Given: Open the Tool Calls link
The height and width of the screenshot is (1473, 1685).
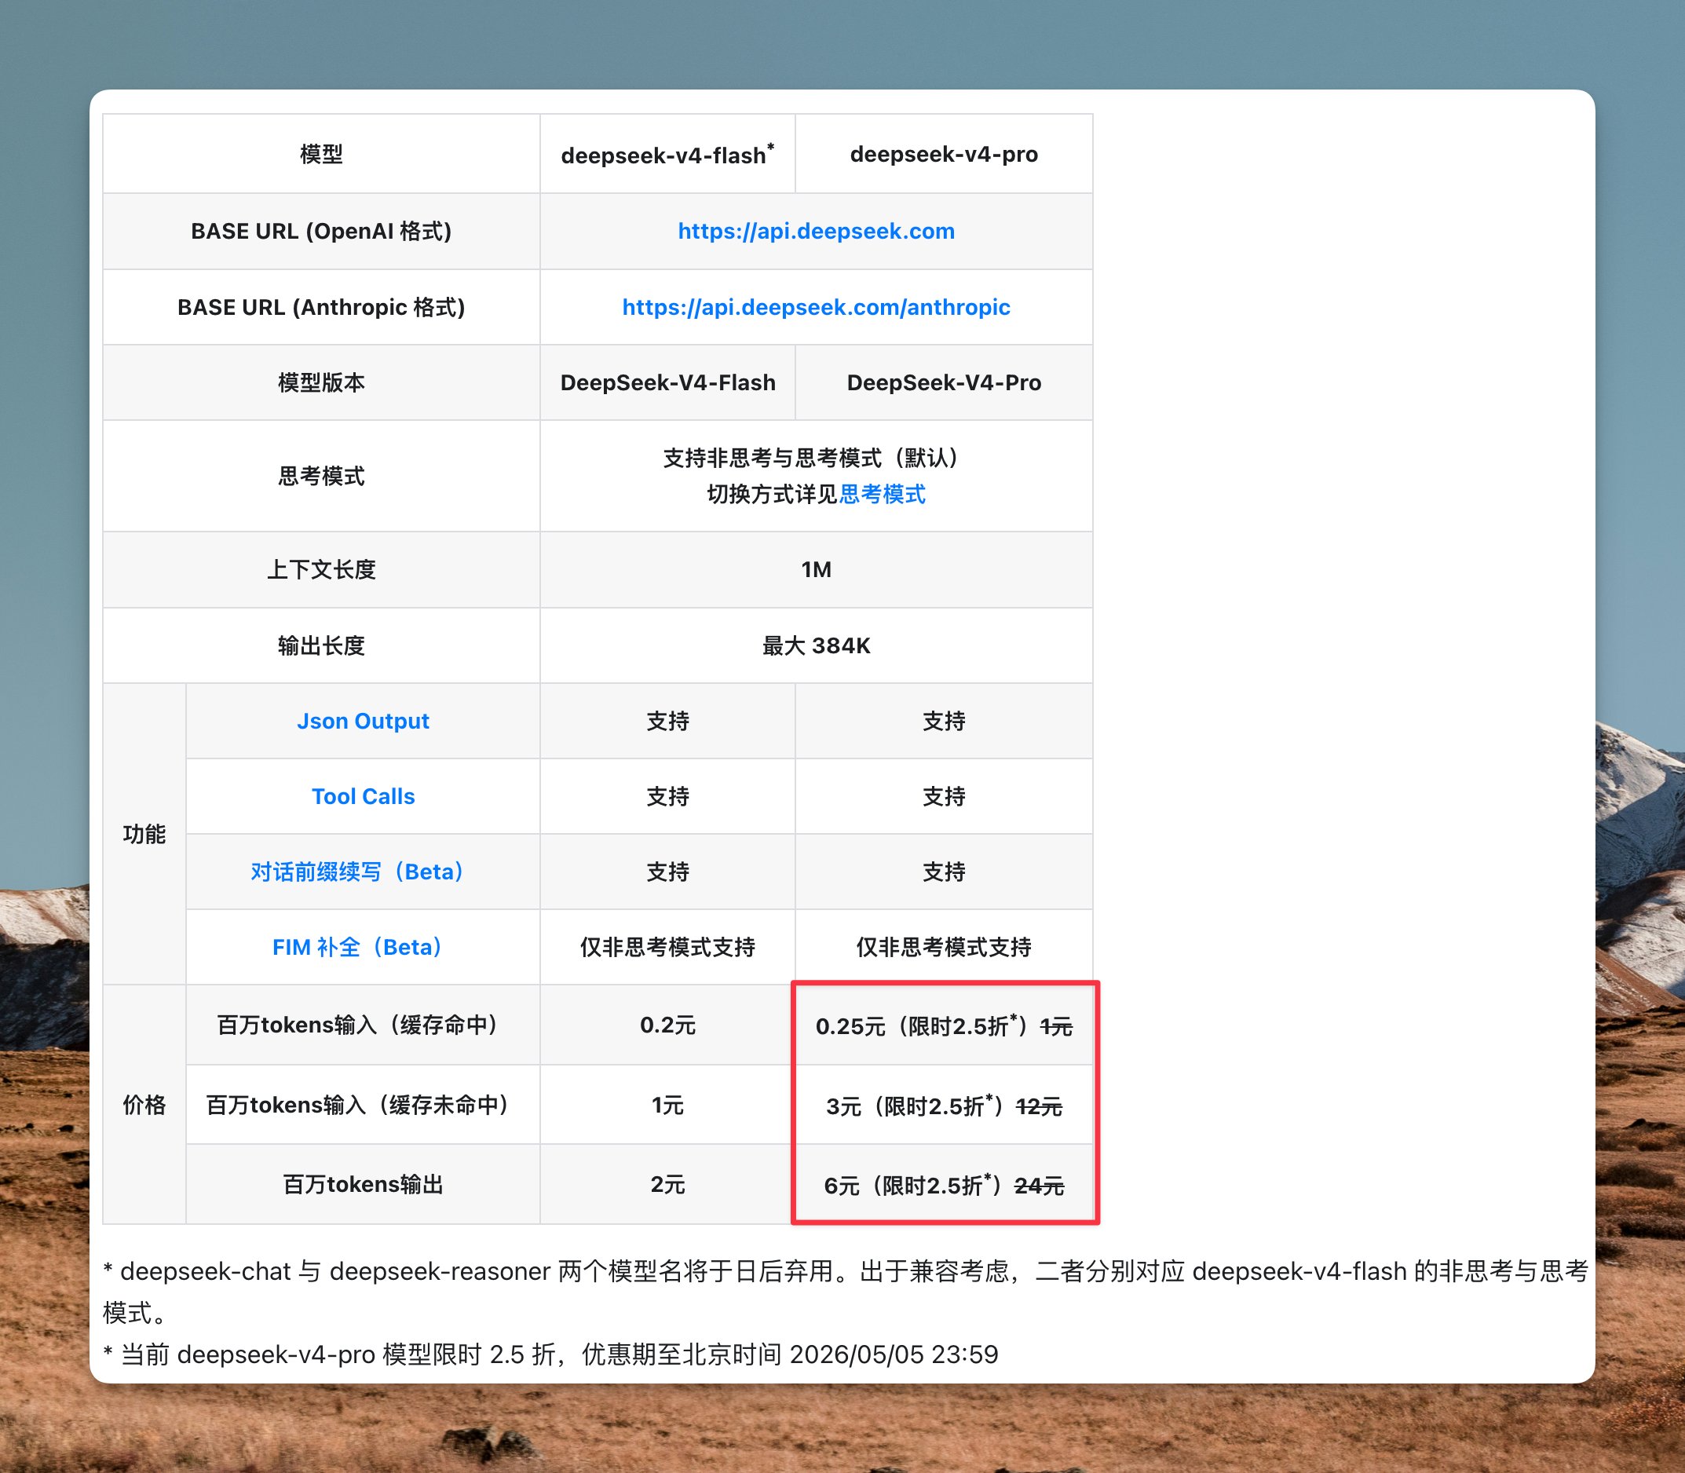Looking at the screenshot, I should (363, 796).
